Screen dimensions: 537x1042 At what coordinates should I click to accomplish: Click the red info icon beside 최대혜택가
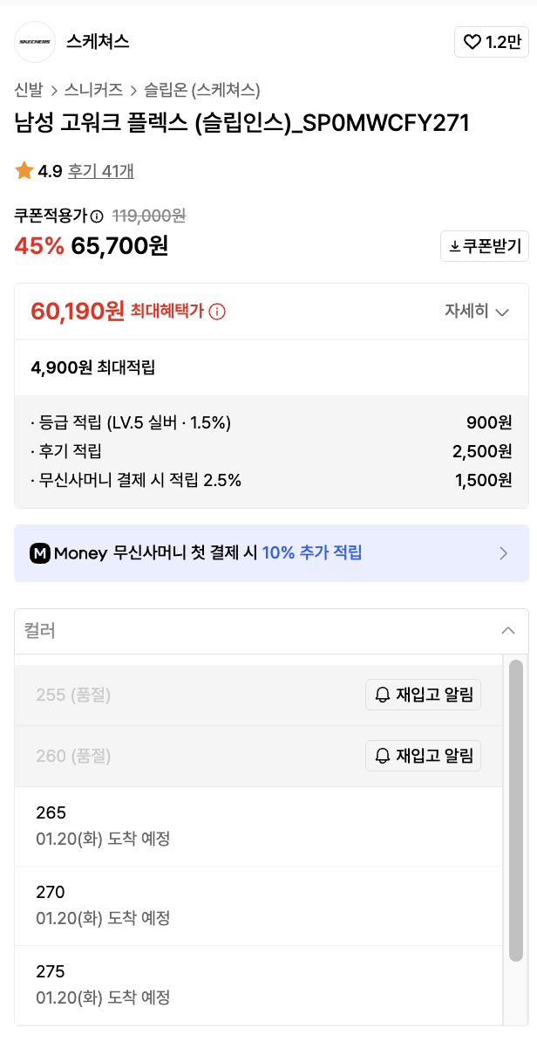pyautogui.click(x=217, y=312)
